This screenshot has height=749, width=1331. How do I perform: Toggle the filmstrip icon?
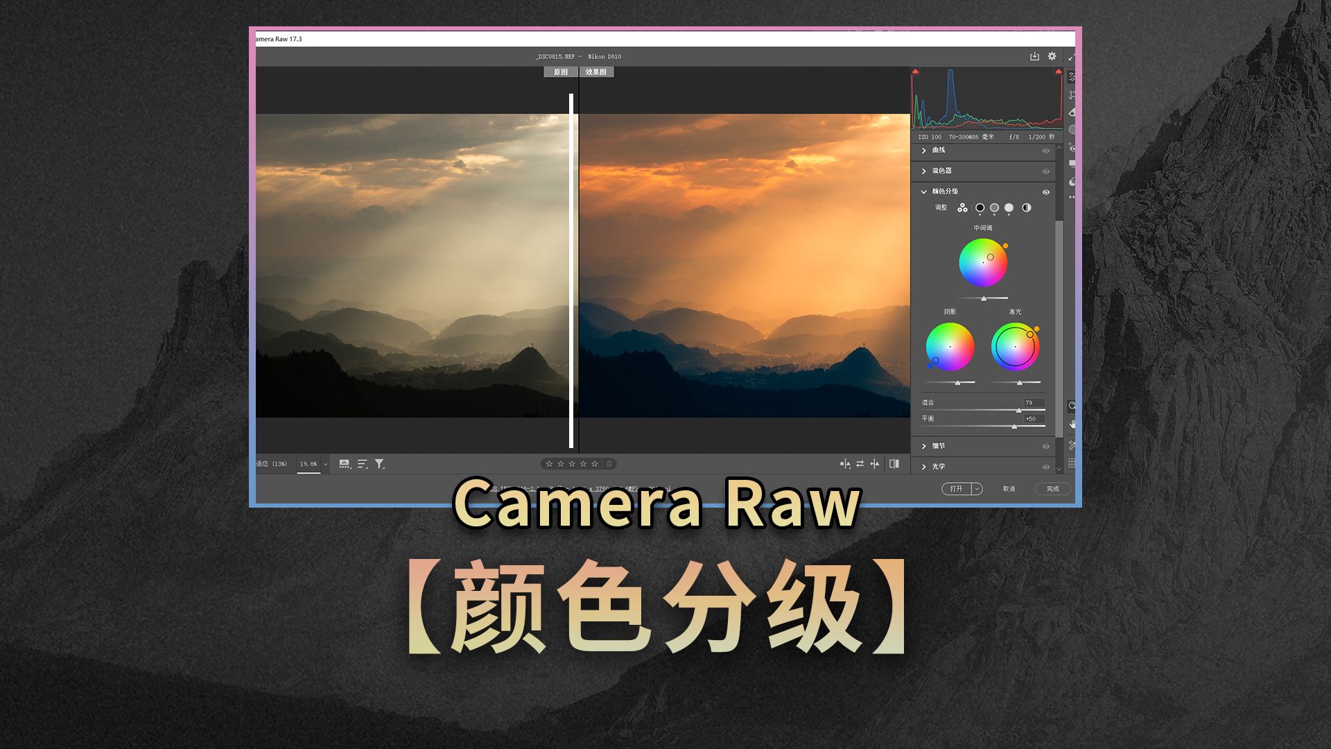pyautogui.click(x=345, y=464)
